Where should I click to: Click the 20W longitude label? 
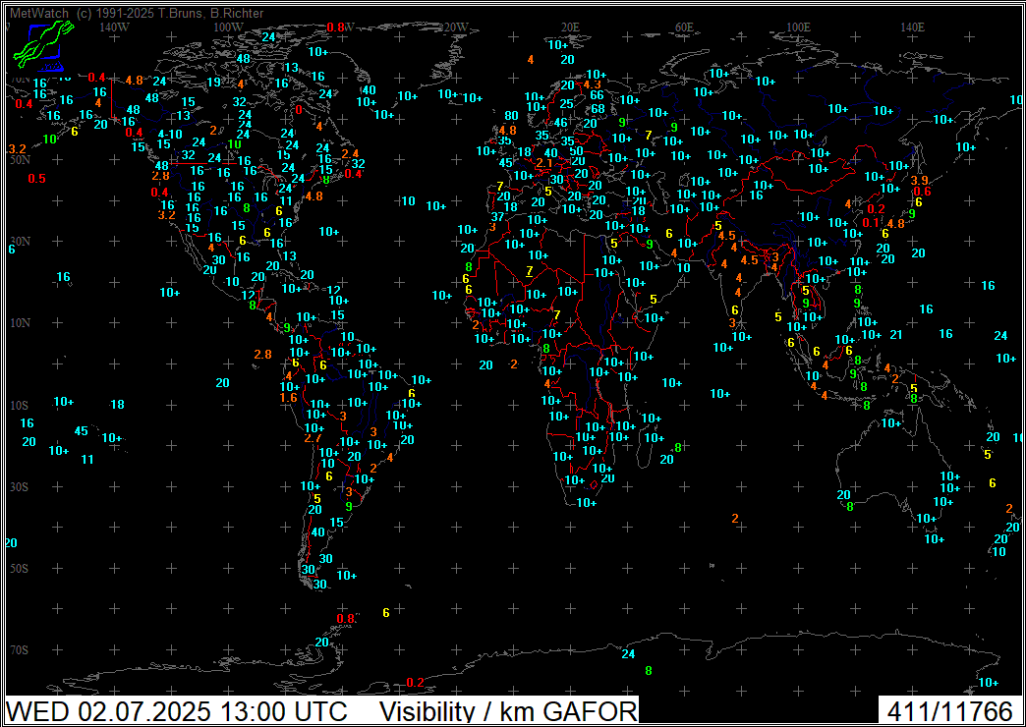456,28
